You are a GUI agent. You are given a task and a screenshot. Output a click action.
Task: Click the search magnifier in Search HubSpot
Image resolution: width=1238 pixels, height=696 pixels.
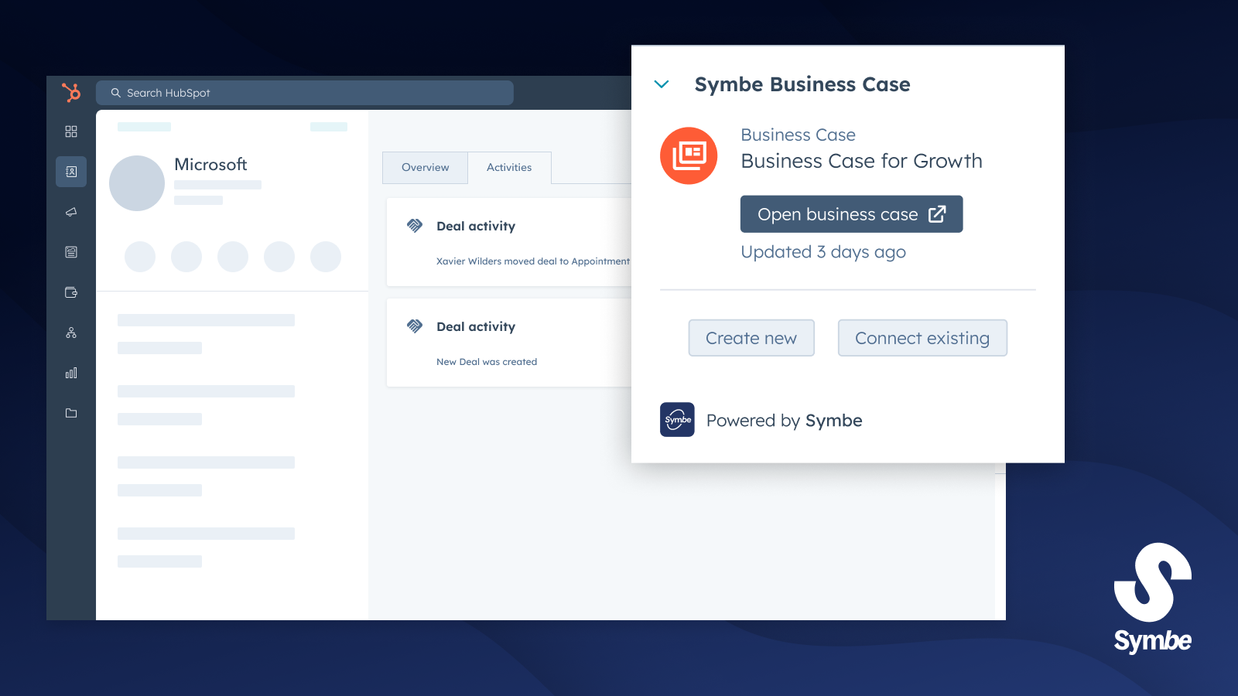(x=115, y=92)
